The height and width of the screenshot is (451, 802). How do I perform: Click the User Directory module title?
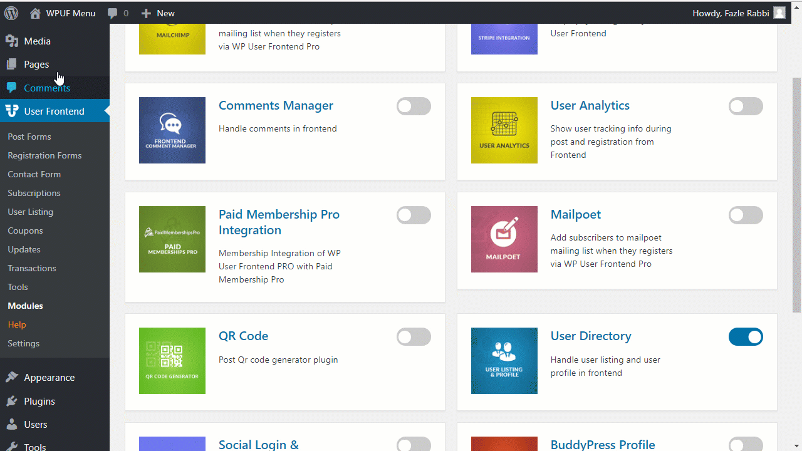tap(591, 336)
